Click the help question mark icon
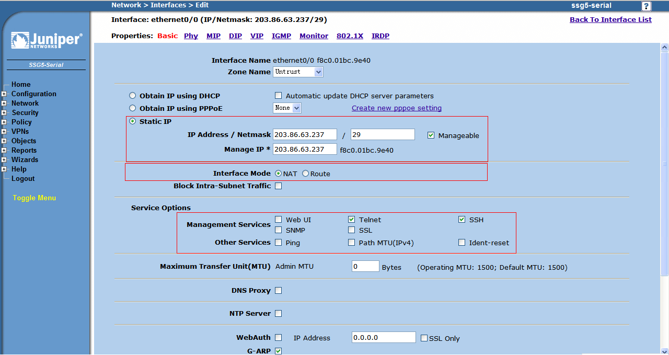 tap(647, 6)
